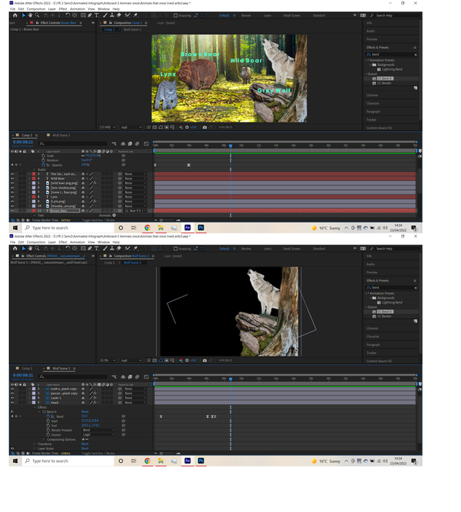Hide the Head layer in Wolf Scene 3
The image size is (461, 512).
[12, 402]
